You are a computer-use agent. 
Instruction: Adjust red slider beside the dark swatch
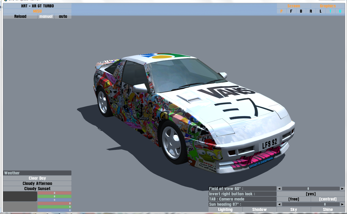[54, 193]
